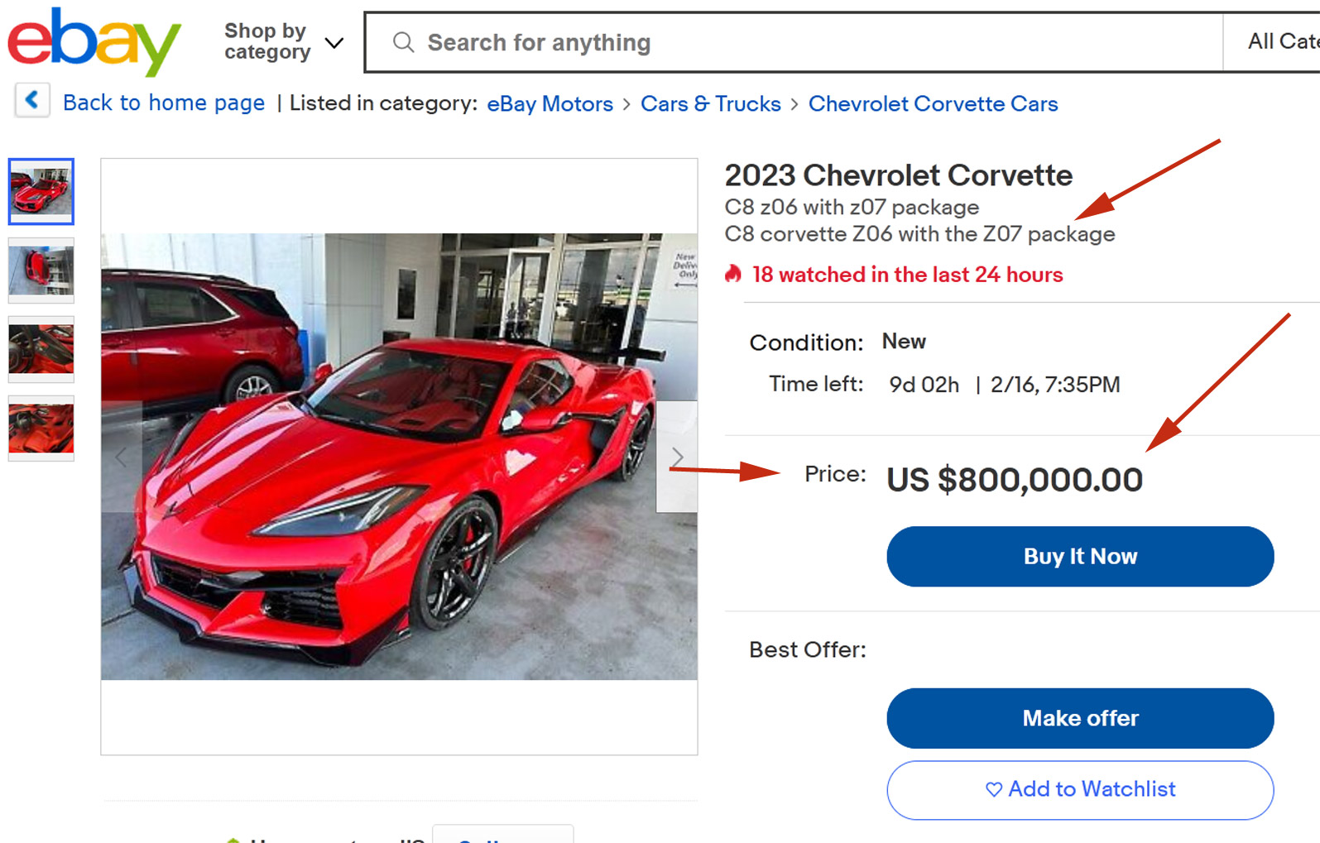Go to Cars & Trucks category
This screenshot has width=1320, height=843.
click(x=710, y=103)
